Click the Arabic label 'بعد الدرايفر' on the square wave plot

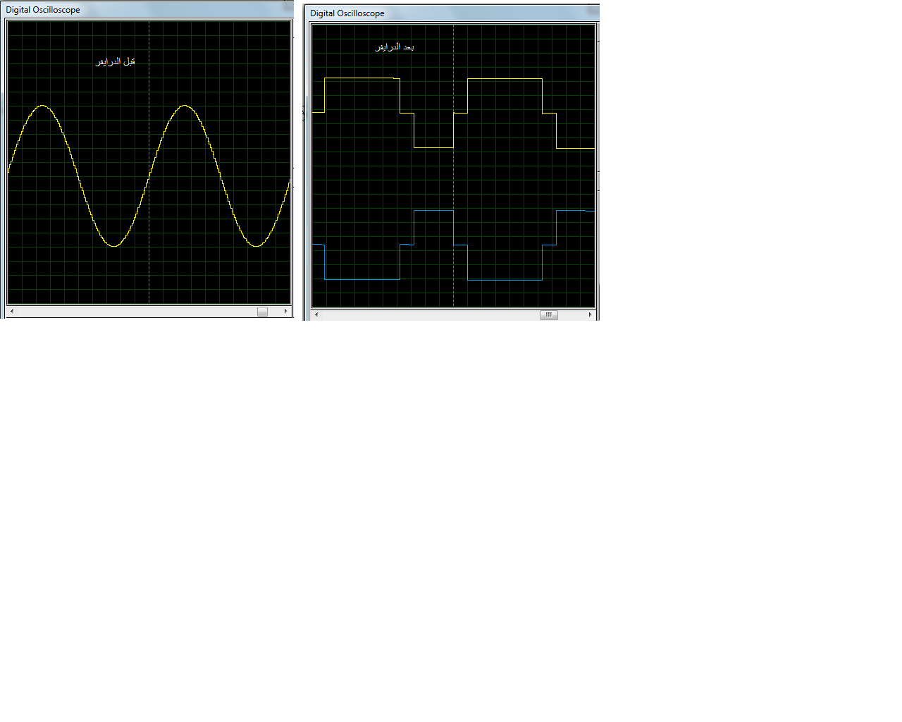click(395, 47)
